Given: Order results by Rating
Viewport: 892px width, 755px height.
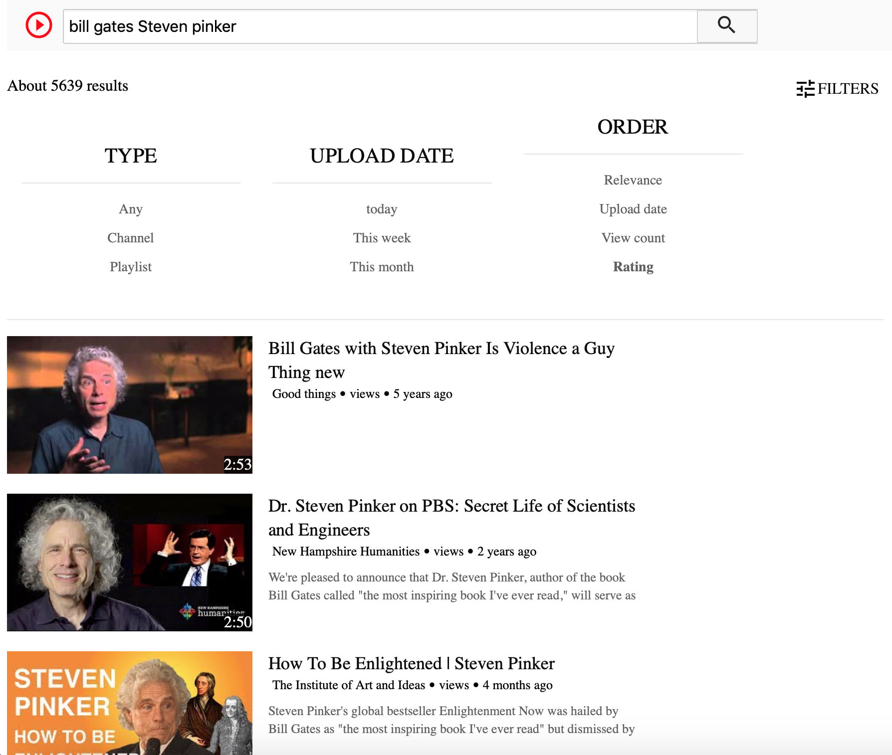Looking at the screenshot, I should tap(633, 267).
